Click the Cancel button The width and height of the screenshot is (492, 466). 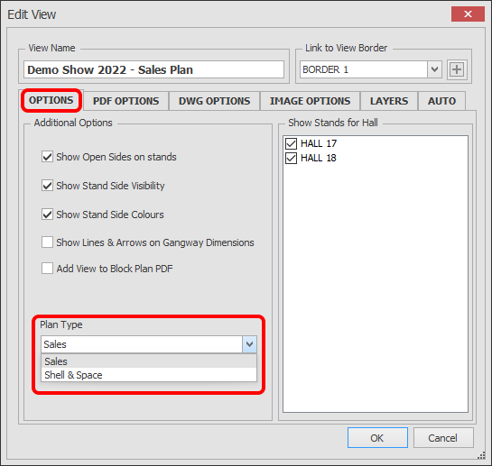[442, 437]
